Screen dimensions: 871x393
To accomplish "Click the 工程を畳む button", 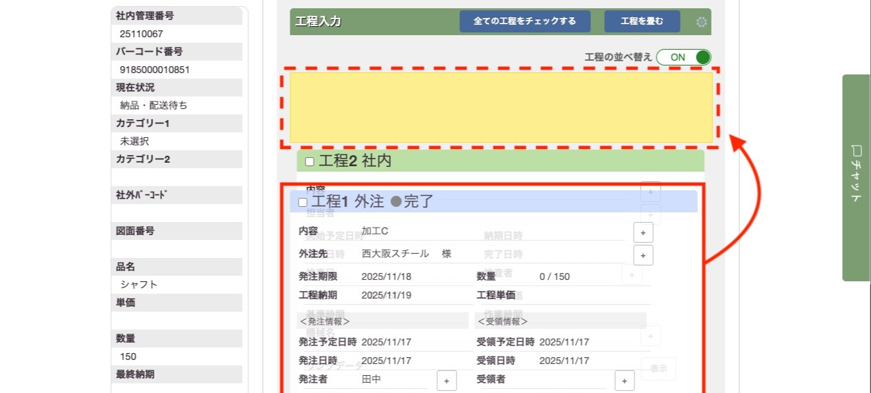I will 642,21.
